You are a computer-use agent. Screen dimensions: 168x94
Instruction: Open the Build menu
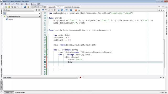coord(28,4)
